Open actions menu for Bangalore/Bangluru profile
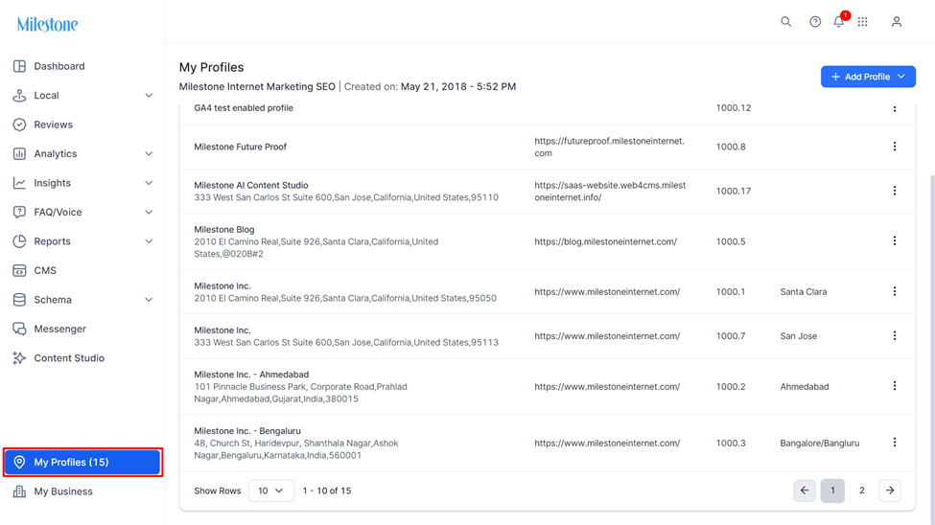Viewport: 935px width, 525px height. coord(895,443)
